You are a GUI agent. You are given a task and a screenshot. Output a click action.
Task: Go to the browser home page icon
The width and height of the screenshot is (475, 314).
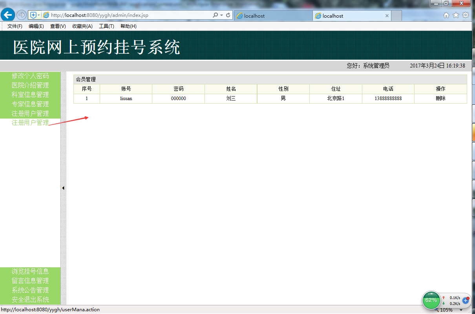446,15
